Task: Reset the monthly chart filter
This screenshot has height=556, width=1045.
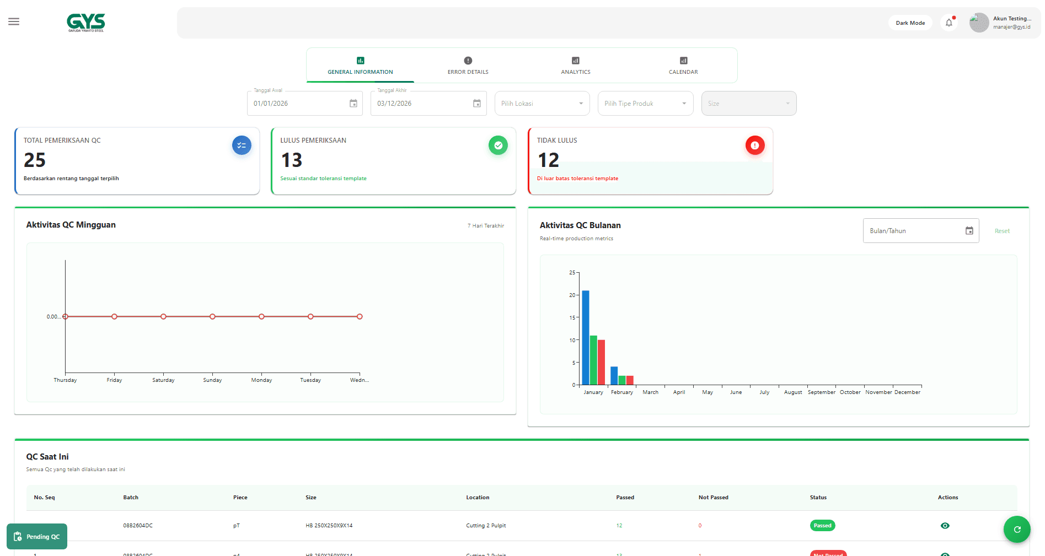Action: [x=1002, y=231]
